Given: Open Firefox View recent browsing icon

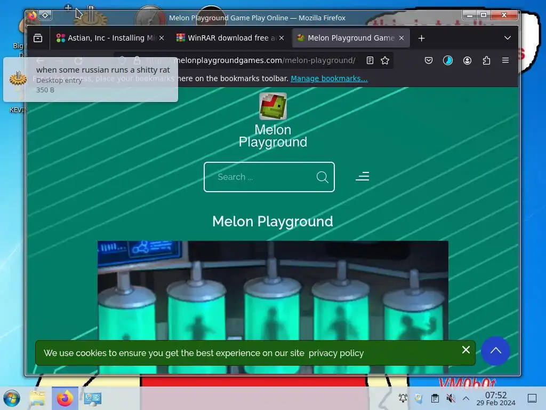Looking at the screenshot, I should (38, 38).
